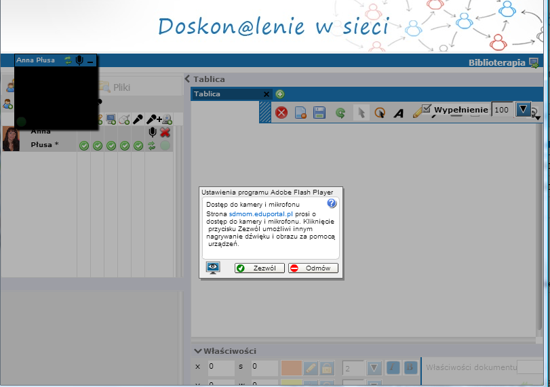Click the add user icon with green plus

(7, 104)
